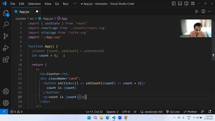Open the notifications bell
The height and width of the screenshot is (121, 215).
210,112
